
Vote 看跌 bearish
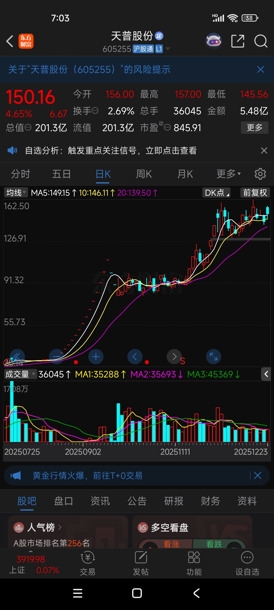click(x=214, y=544)
